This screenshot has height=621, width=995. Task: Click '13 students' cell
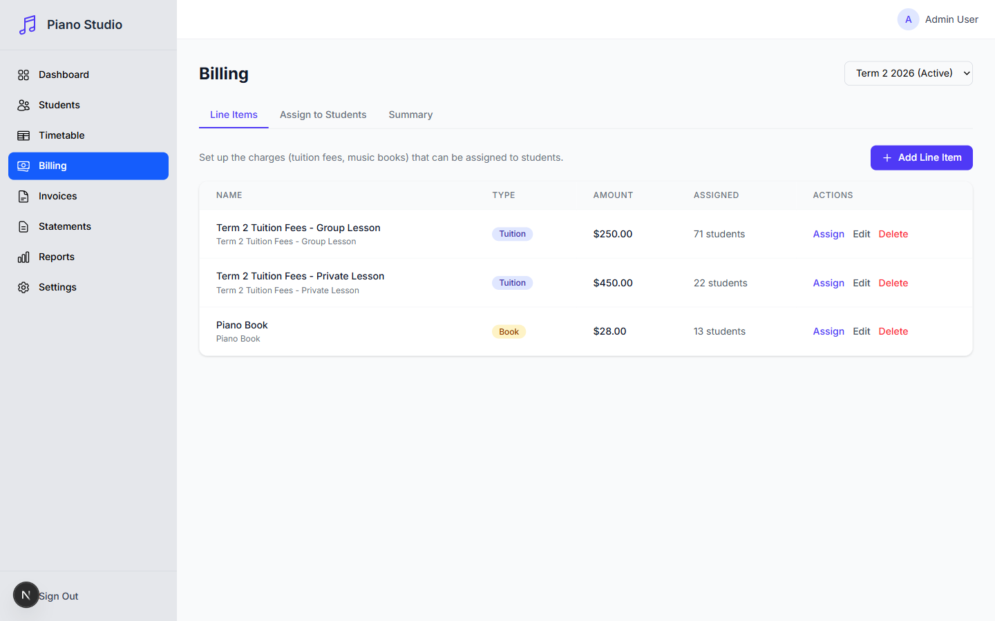coord(719,331)
